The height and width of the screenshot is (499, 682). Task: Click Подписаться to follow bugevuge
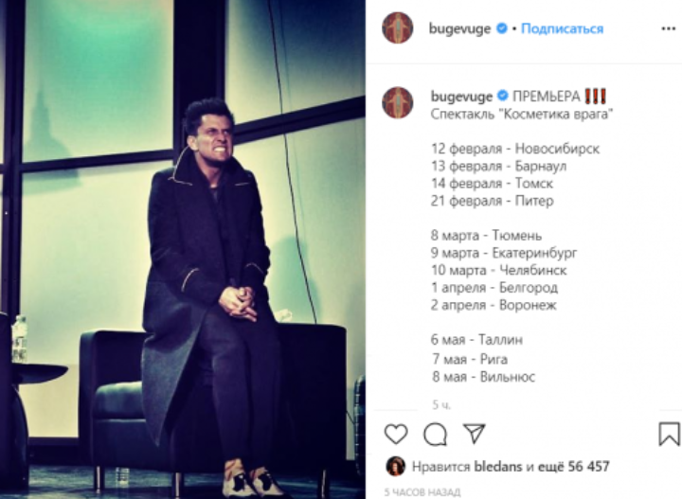pos(562,28)
